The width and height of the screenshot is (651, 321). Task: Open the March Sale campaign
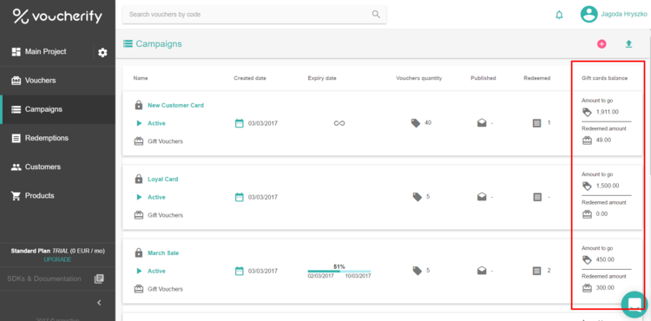[163, 253]
